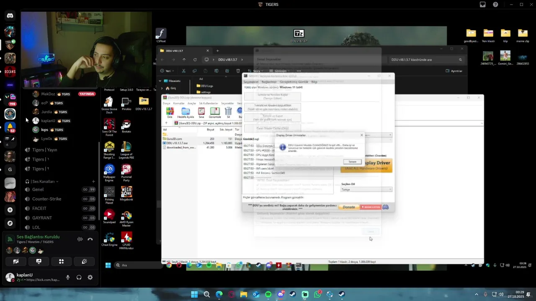Click CPUID HWMonitor icon in stream
Viewport: 536px width, 301px height.
point(126,240)
